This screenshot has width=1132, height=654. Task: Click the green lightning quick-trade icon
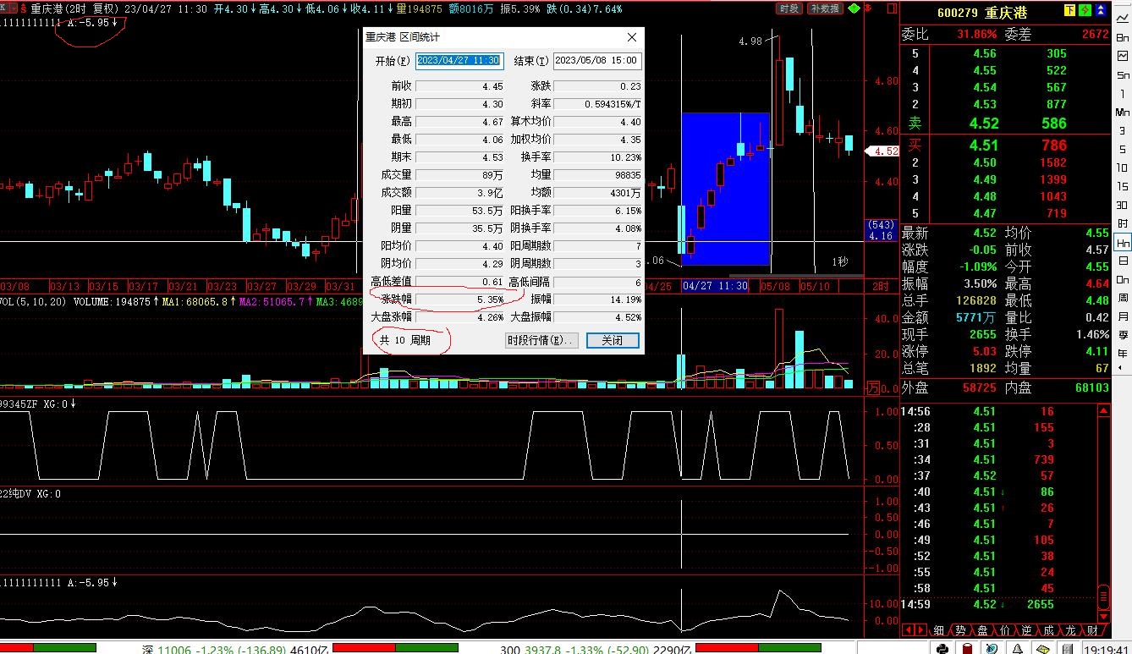1083,10
